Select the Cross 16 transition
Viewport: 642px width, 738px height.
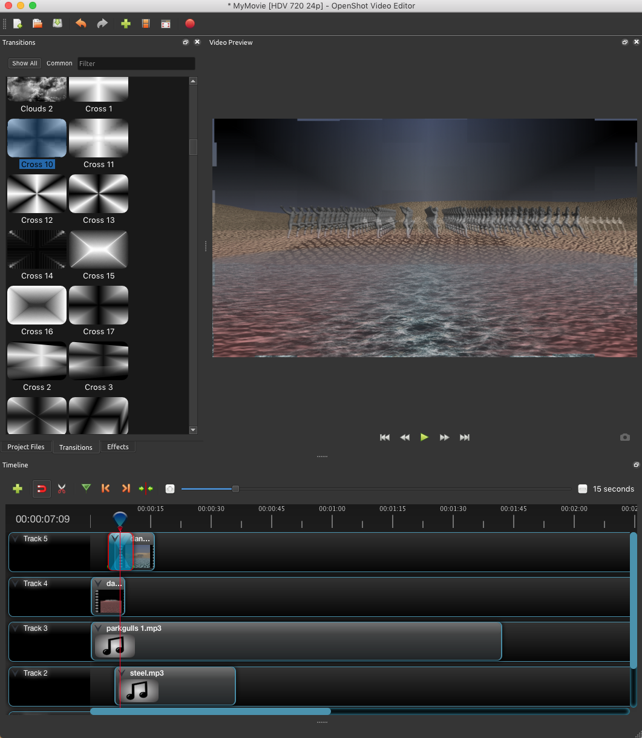[x=37, y=311]
